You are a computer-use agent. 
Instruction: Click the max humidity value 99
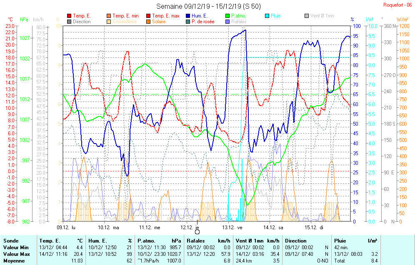pos(130,254)
